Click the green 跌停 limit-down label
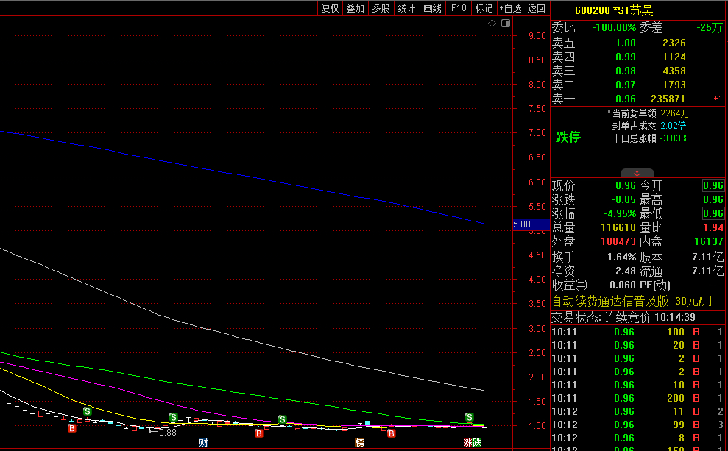 568,137
